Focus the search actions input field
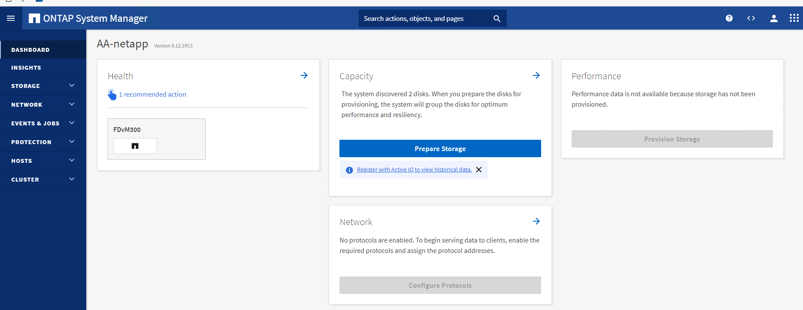Screen dimensions: 803x310 pos(423,19)
